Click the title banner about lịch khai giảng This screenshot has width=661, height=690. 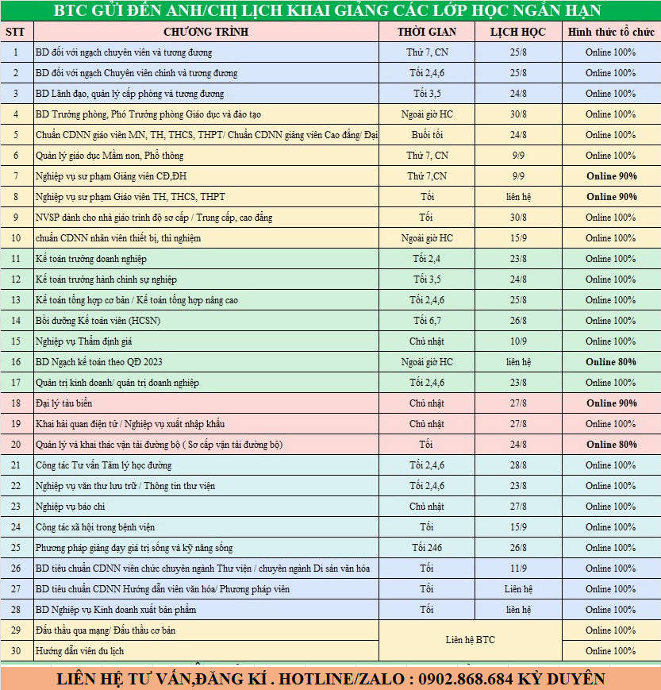tap(330, 11)
